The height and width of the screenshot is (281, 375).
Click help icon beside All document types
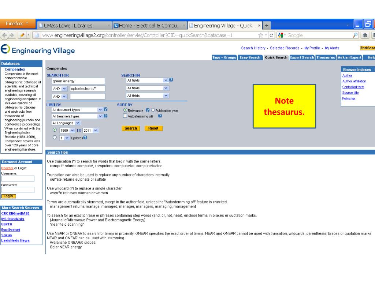(105, 109)
